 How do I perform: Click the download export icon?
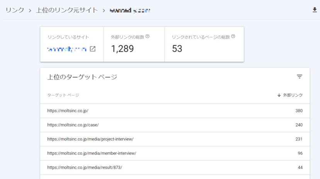(315, 10)
